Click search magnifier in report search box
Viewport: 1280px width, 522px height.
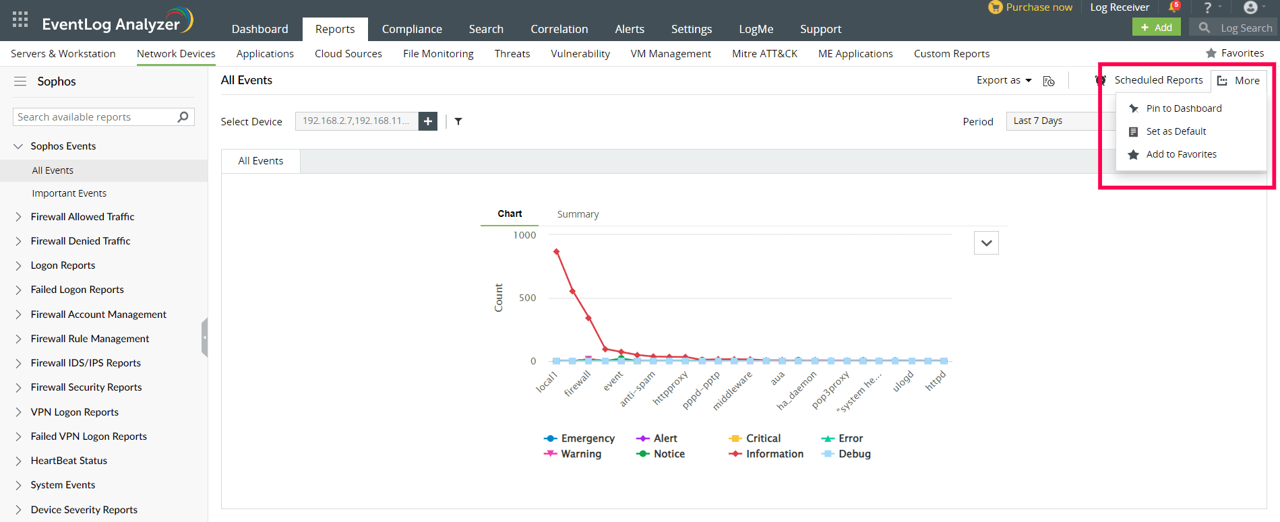coord(183,117)
